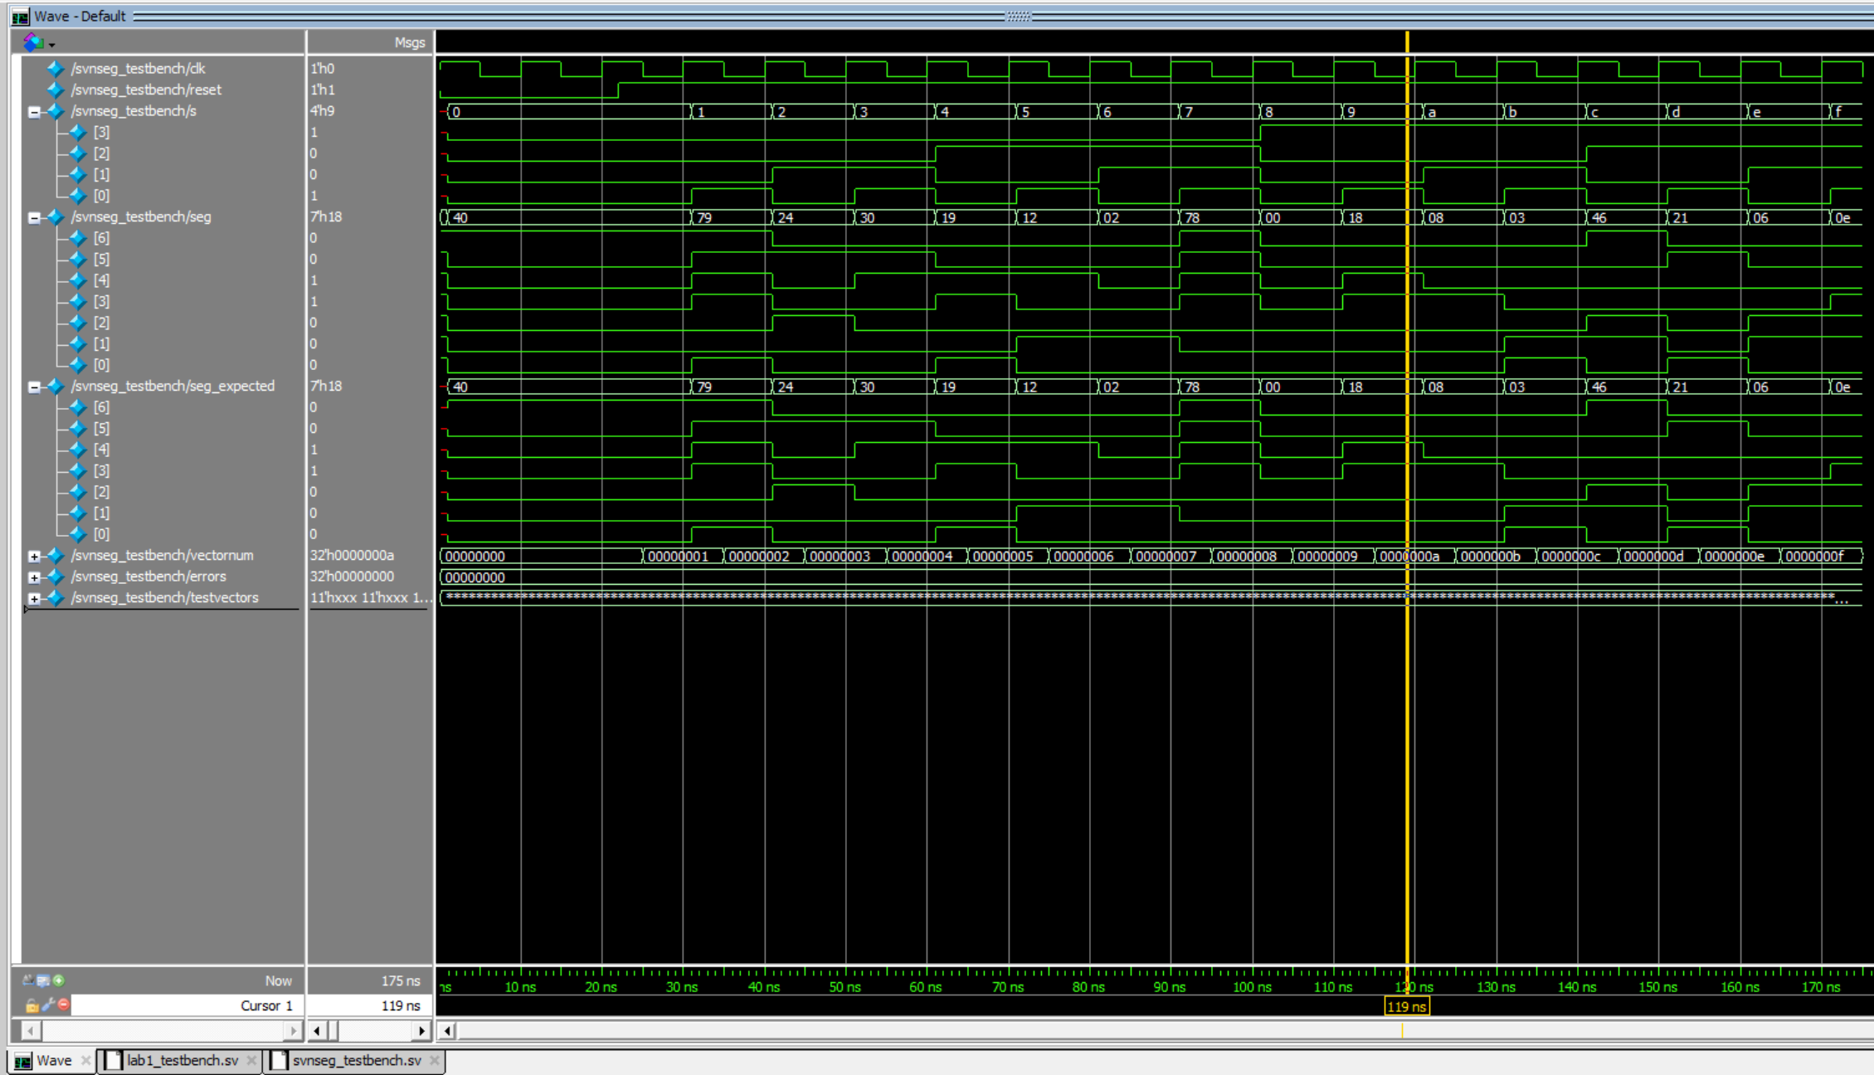Click the red Delete Cursor icon

pos(64,1005)
